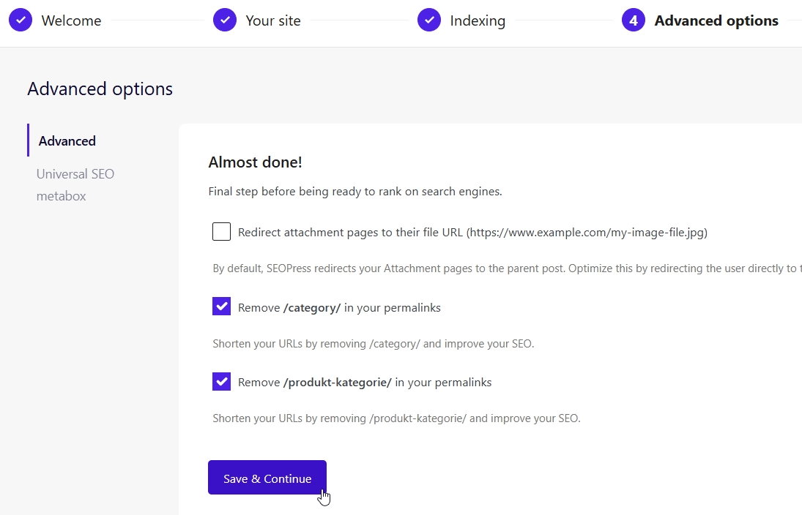Click the Welcome step checkmark icon
This screenshot has width=802, height=515.
[21, 20]
